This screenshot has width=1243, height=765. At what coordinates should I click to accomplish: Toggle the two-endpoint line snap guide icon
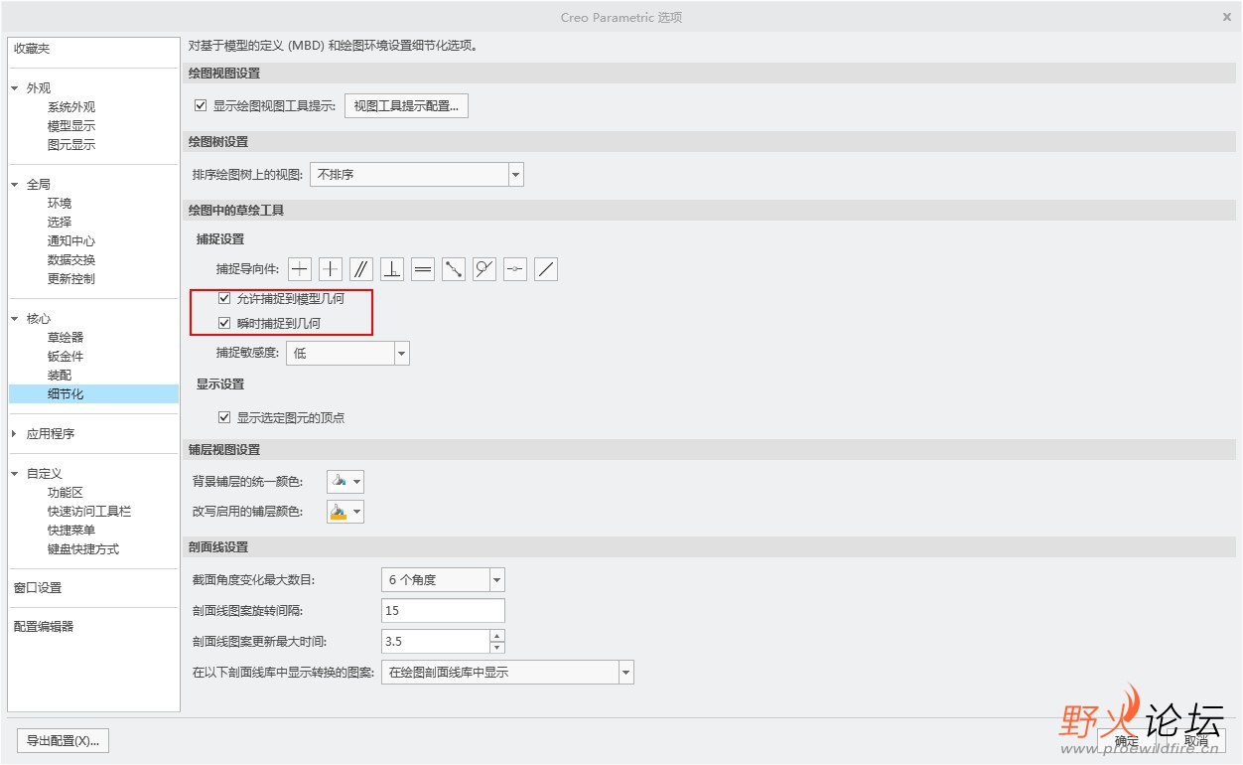coord(454,268)
